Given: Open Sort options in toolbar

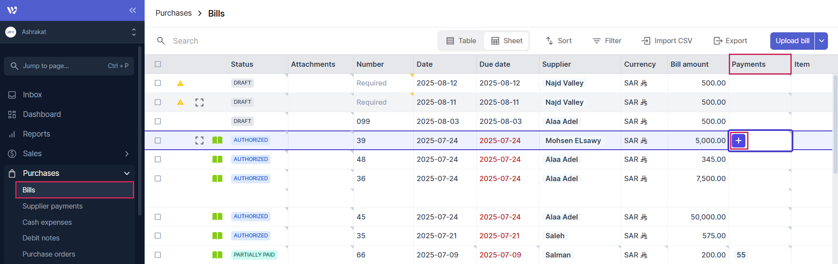Looking at the screenshot, I should (559, 41).
